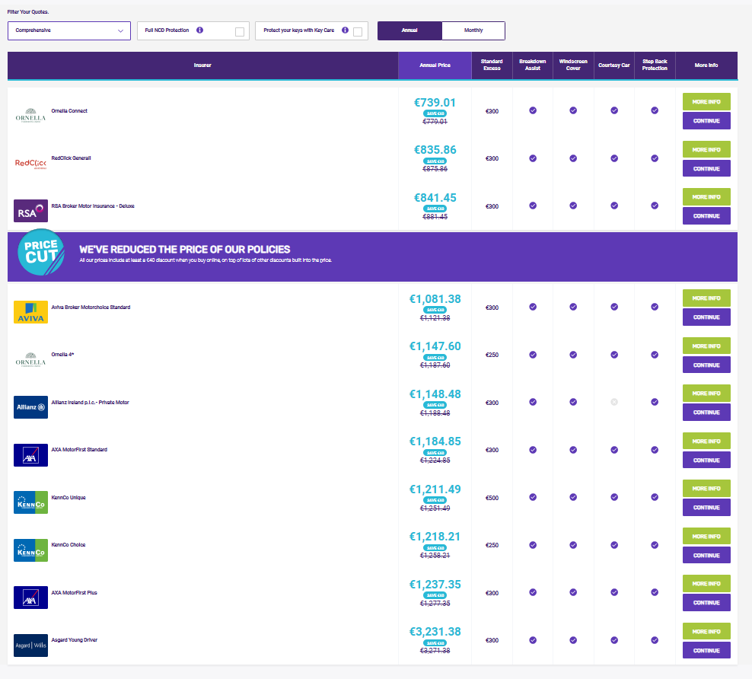
Task: Open More Info for AXA MotorFirst Standard
Action: (x=706, y=442)
